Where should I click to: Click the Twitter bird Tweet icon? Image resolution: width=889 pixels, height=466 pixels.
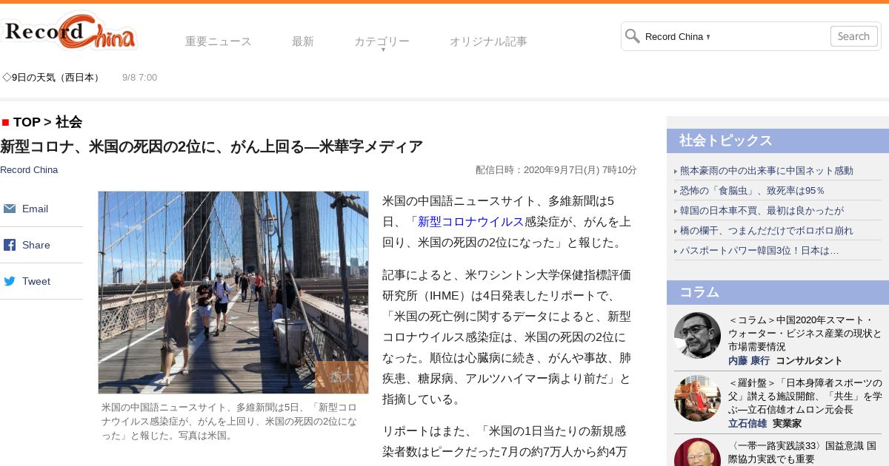10,281
